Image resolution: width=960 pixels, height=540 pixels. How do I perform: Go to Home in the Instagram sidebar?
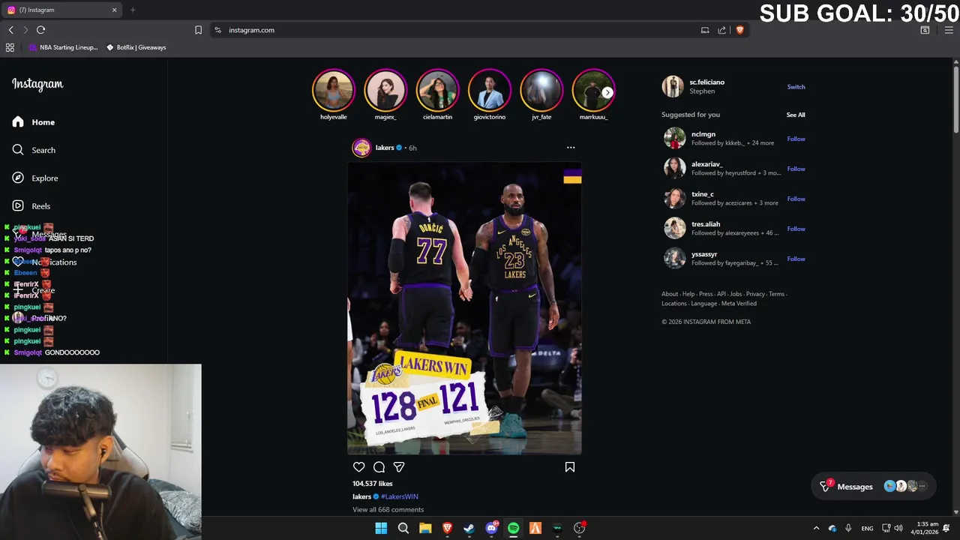[34, 122]
